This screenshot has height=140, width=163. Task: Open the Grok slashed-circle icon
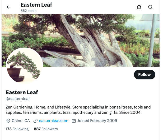tap(139, 7)
